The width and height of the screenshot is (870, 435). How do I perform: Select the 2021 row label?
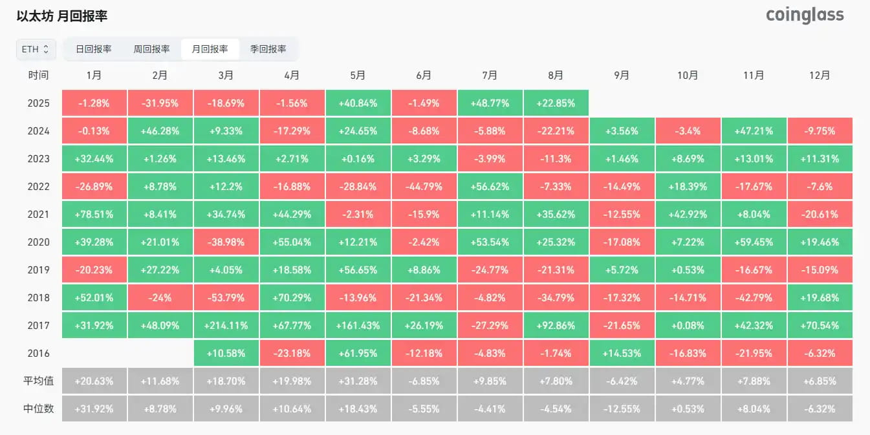coord(38,215)
